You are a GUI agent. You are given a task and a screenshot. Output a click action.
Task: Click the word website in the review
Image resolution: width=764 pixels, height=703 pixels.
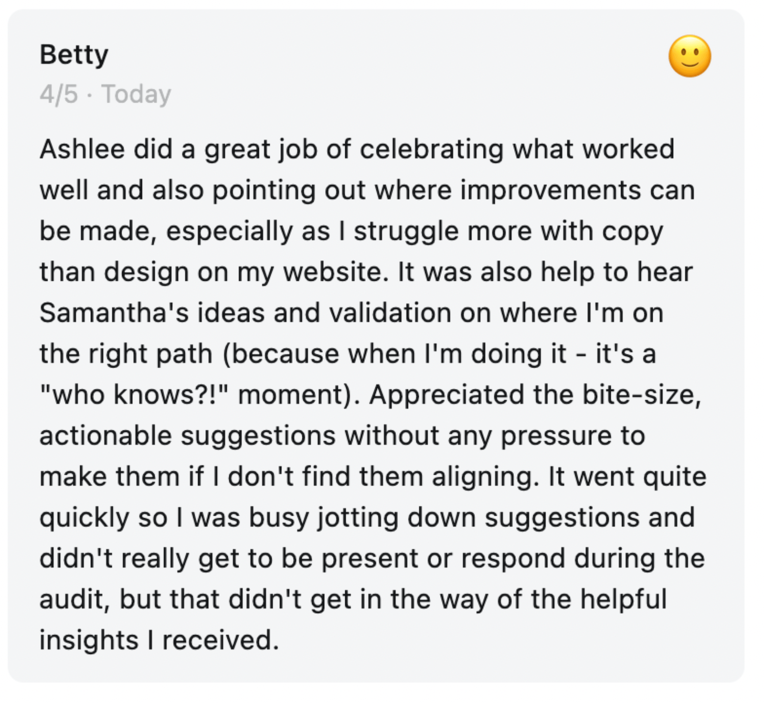pos(336,272)
